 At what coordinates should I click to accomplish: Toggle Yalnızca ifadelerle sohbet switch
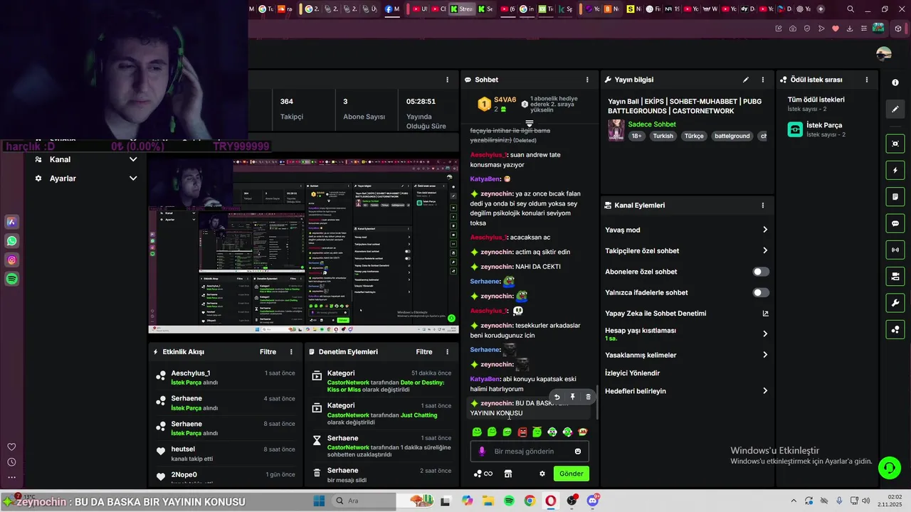click(761, 292)
